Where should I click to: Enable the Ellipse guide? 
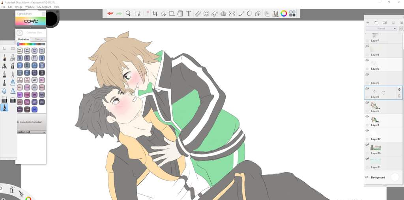[x=206, y=14]
